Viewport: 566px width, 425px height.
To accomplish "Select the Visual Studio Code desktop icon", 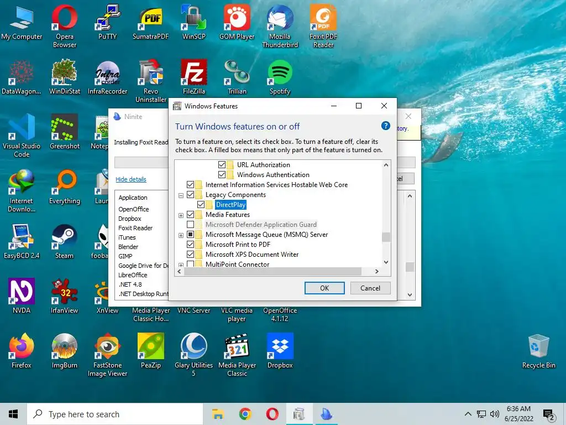I will pos(22,136).
